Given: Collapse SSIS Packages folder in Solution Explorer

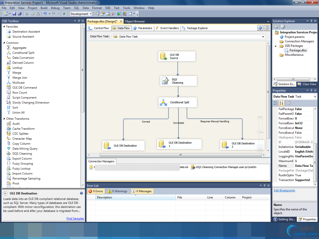Looking at the screenshot, I should pos(276,46).
